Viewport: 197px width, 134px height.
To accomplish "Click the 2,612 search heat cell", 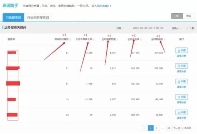I will click(x=113, y=68).
